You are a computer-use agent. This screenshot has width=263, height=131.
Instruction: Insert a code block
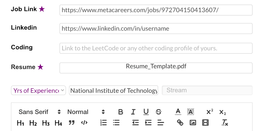click(84, 123)
